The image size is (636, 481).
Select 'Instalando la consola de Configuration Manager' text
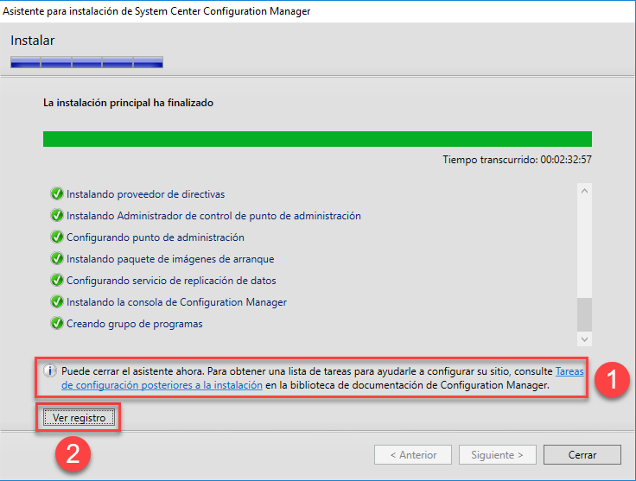tap(176, 302)
